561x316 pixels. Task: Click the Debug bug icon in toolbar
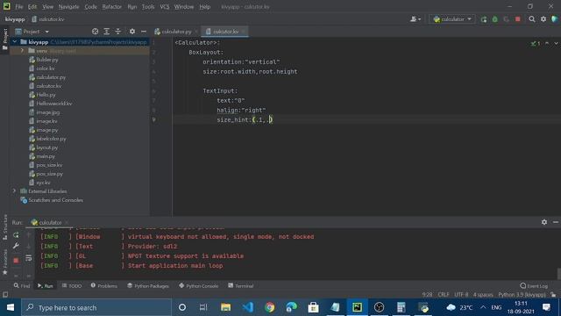[494, 19]
